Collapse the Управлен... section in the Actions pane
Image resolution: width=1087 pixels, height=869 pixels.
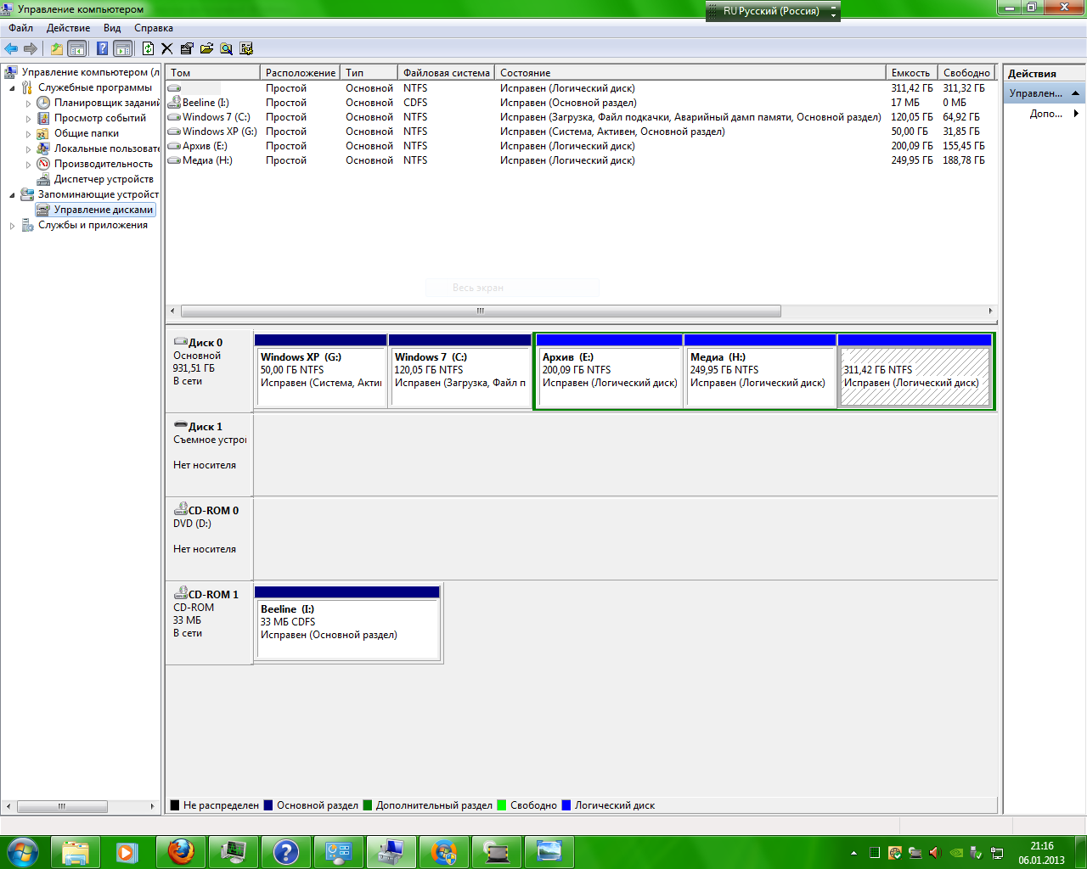click(x=1075, y=93)
